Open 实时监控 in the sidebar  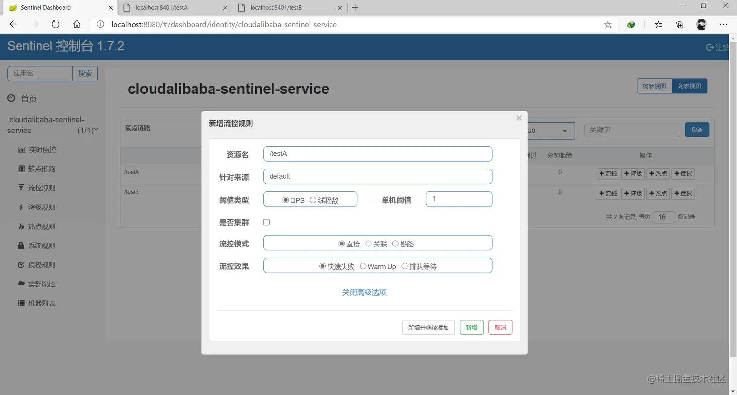click(x=37, y=150)
